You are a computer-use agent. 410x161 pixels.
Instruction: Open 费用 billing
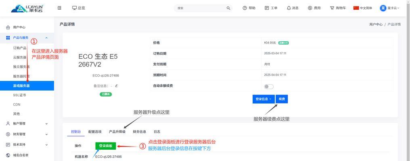coord(314,8)
